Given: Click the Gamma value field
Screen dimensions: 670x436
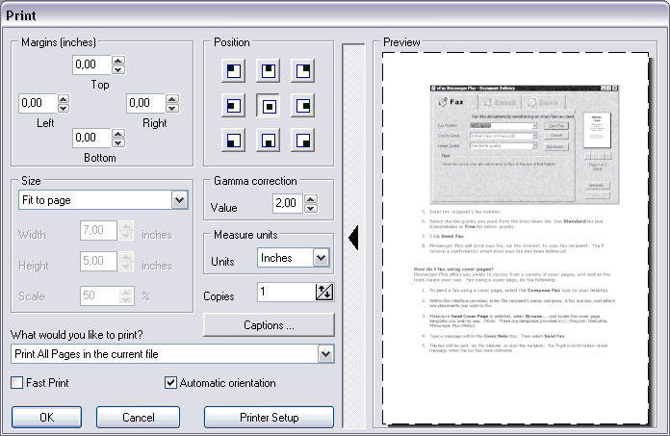Looking at the screenshot, I should (288, 203).
